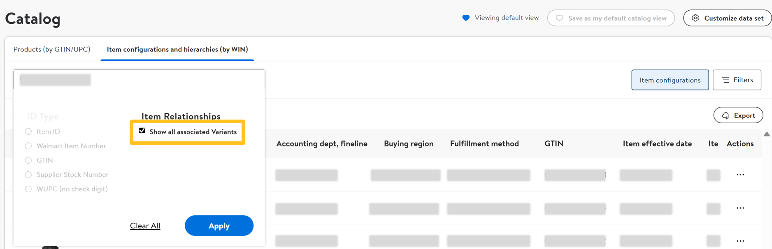Image resolution: width=772 pixels, height=249 pixels.
Task: Click the cloud download icon in Export
Action: [x=726, y=116]
